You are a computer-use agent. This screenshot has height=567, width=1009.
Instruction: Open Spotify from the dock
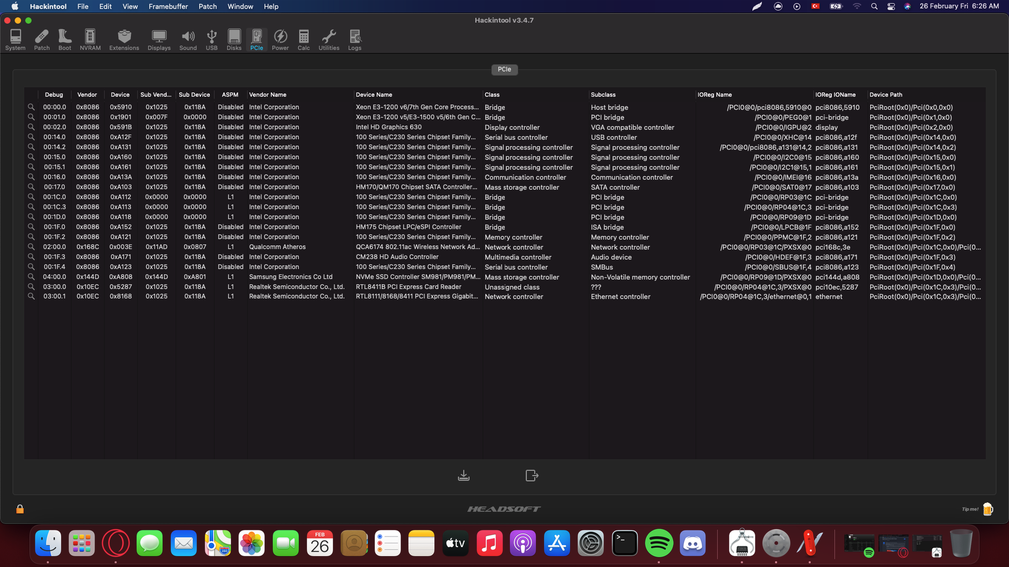coord(658,543)
